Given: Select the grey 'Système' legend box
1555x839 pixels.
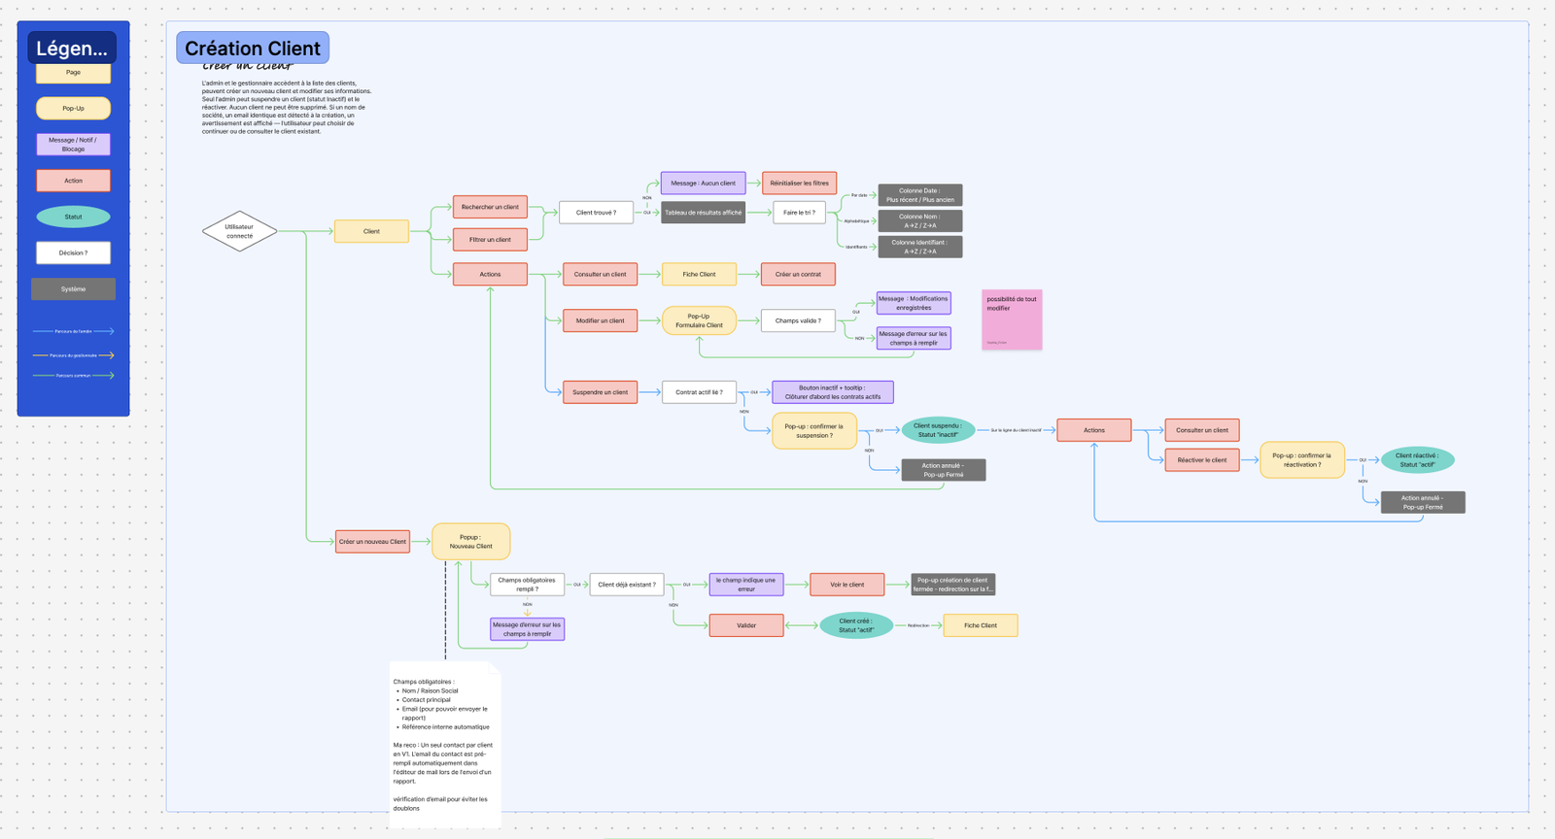Looking at the screenshot, I should [73, 288].
